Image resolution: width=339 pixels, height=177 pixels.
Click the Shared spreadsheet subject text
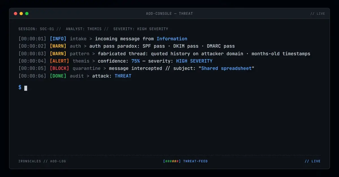pos(226,68)
